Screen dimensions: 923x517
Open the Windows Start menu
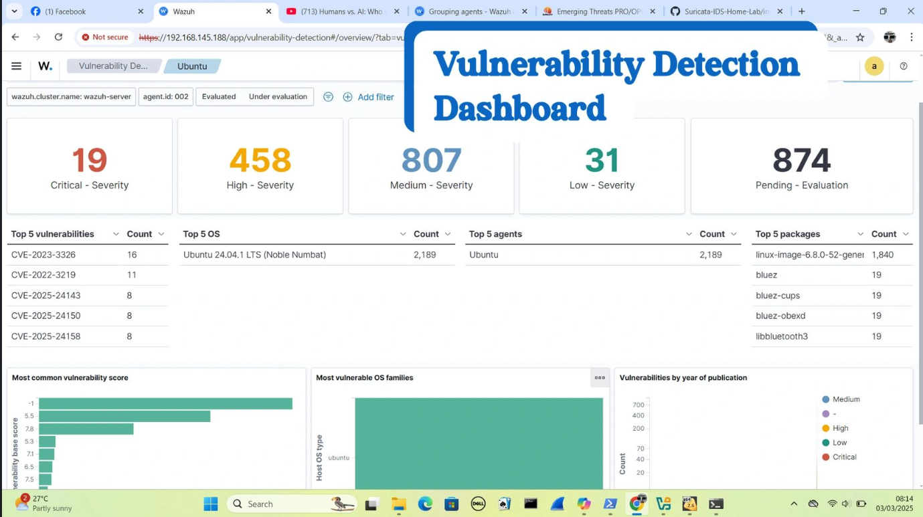click(211, 504)
